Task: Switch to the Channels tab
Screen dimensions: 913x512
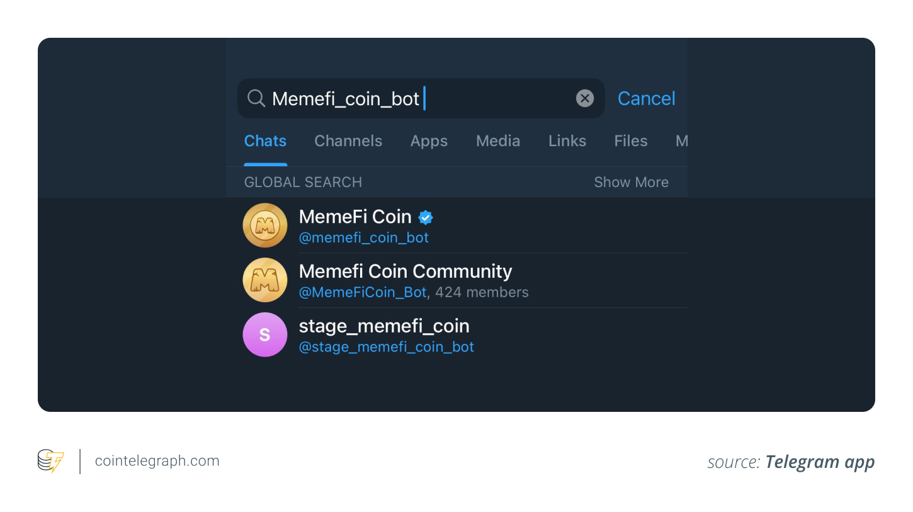Action: [x=348, y=141]
